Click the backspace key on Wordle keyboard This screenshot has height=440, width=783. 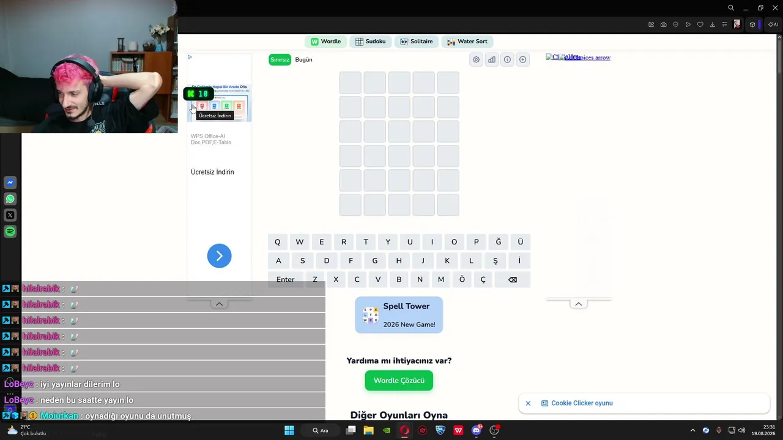click(513, 279)
